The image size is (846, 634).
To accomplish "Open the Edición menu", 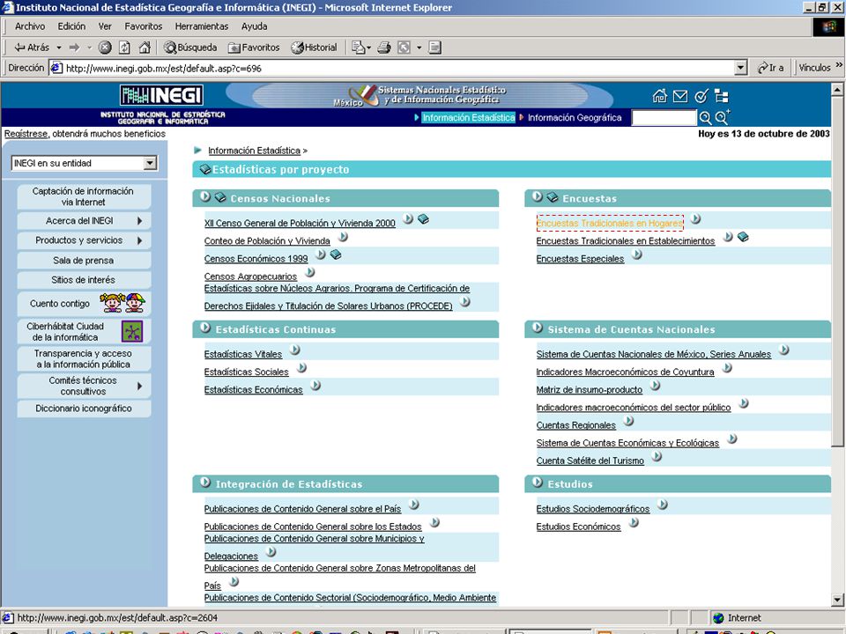I will pyautogui.click(x=71, y=26).
